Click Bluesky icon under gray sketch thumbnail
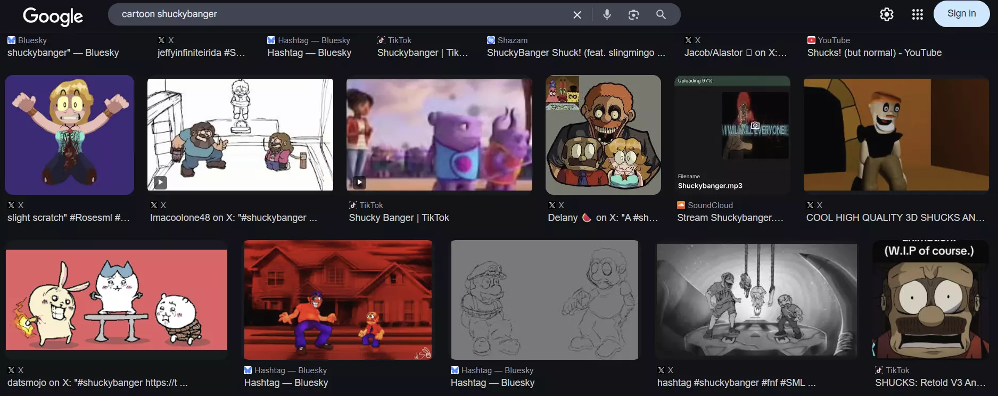Screen dimensions: 998x396 click(x=455, y=370)
